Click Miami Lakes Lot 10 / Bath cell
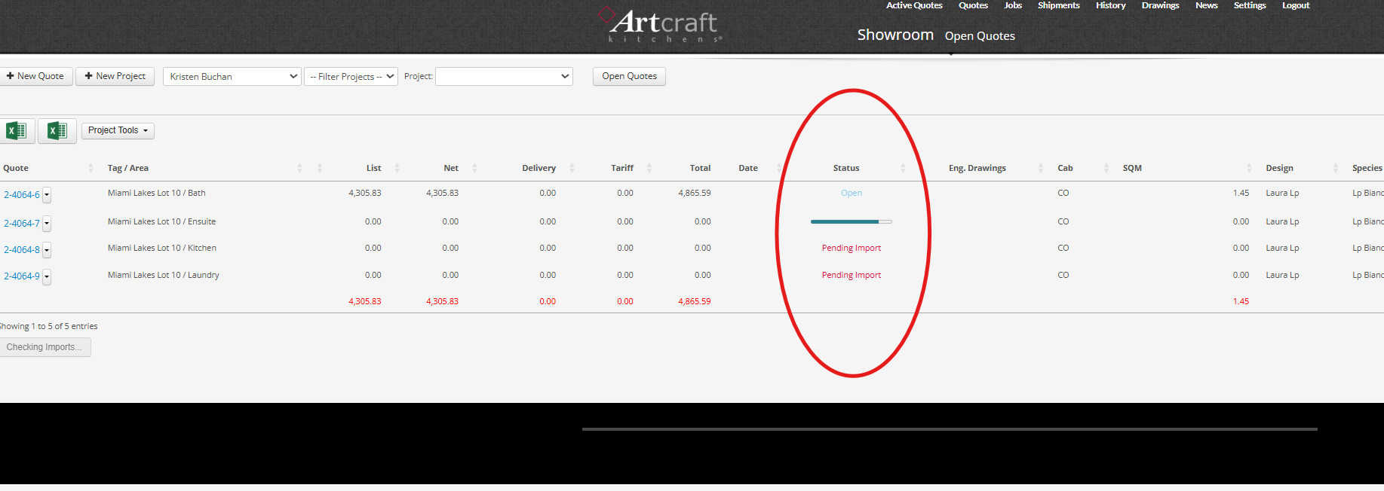 pos(157,194)
